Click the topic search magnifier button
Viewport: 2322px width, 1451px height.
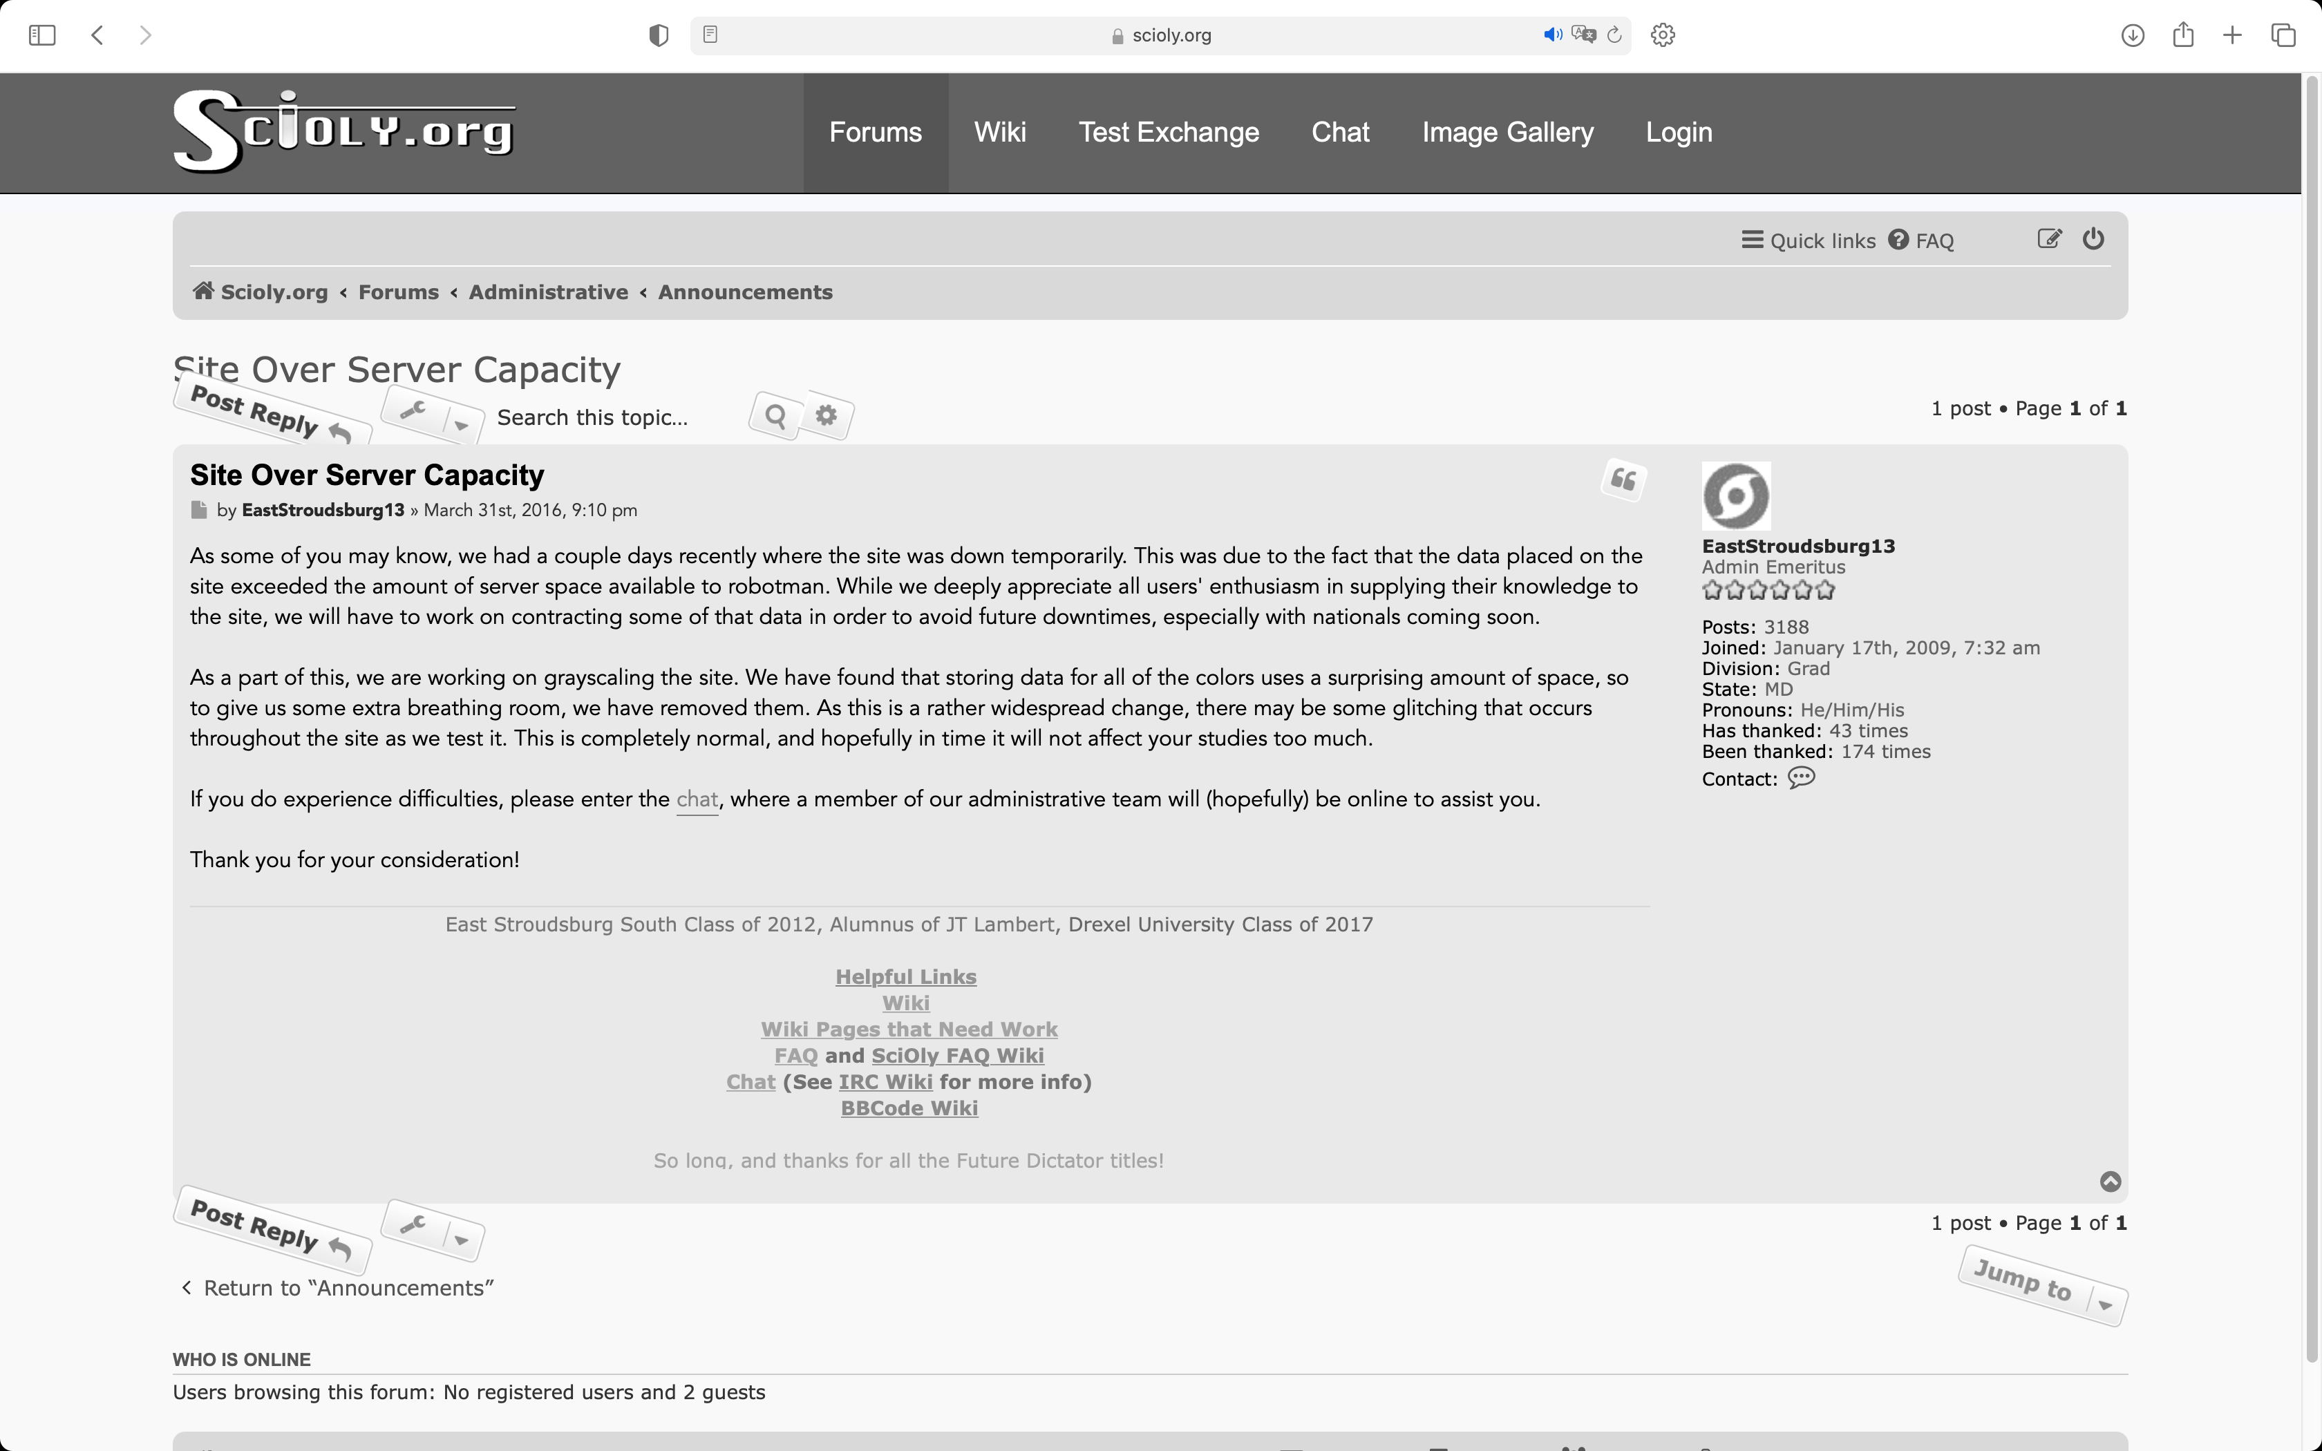pyautogui.click(x=775, y=417)
